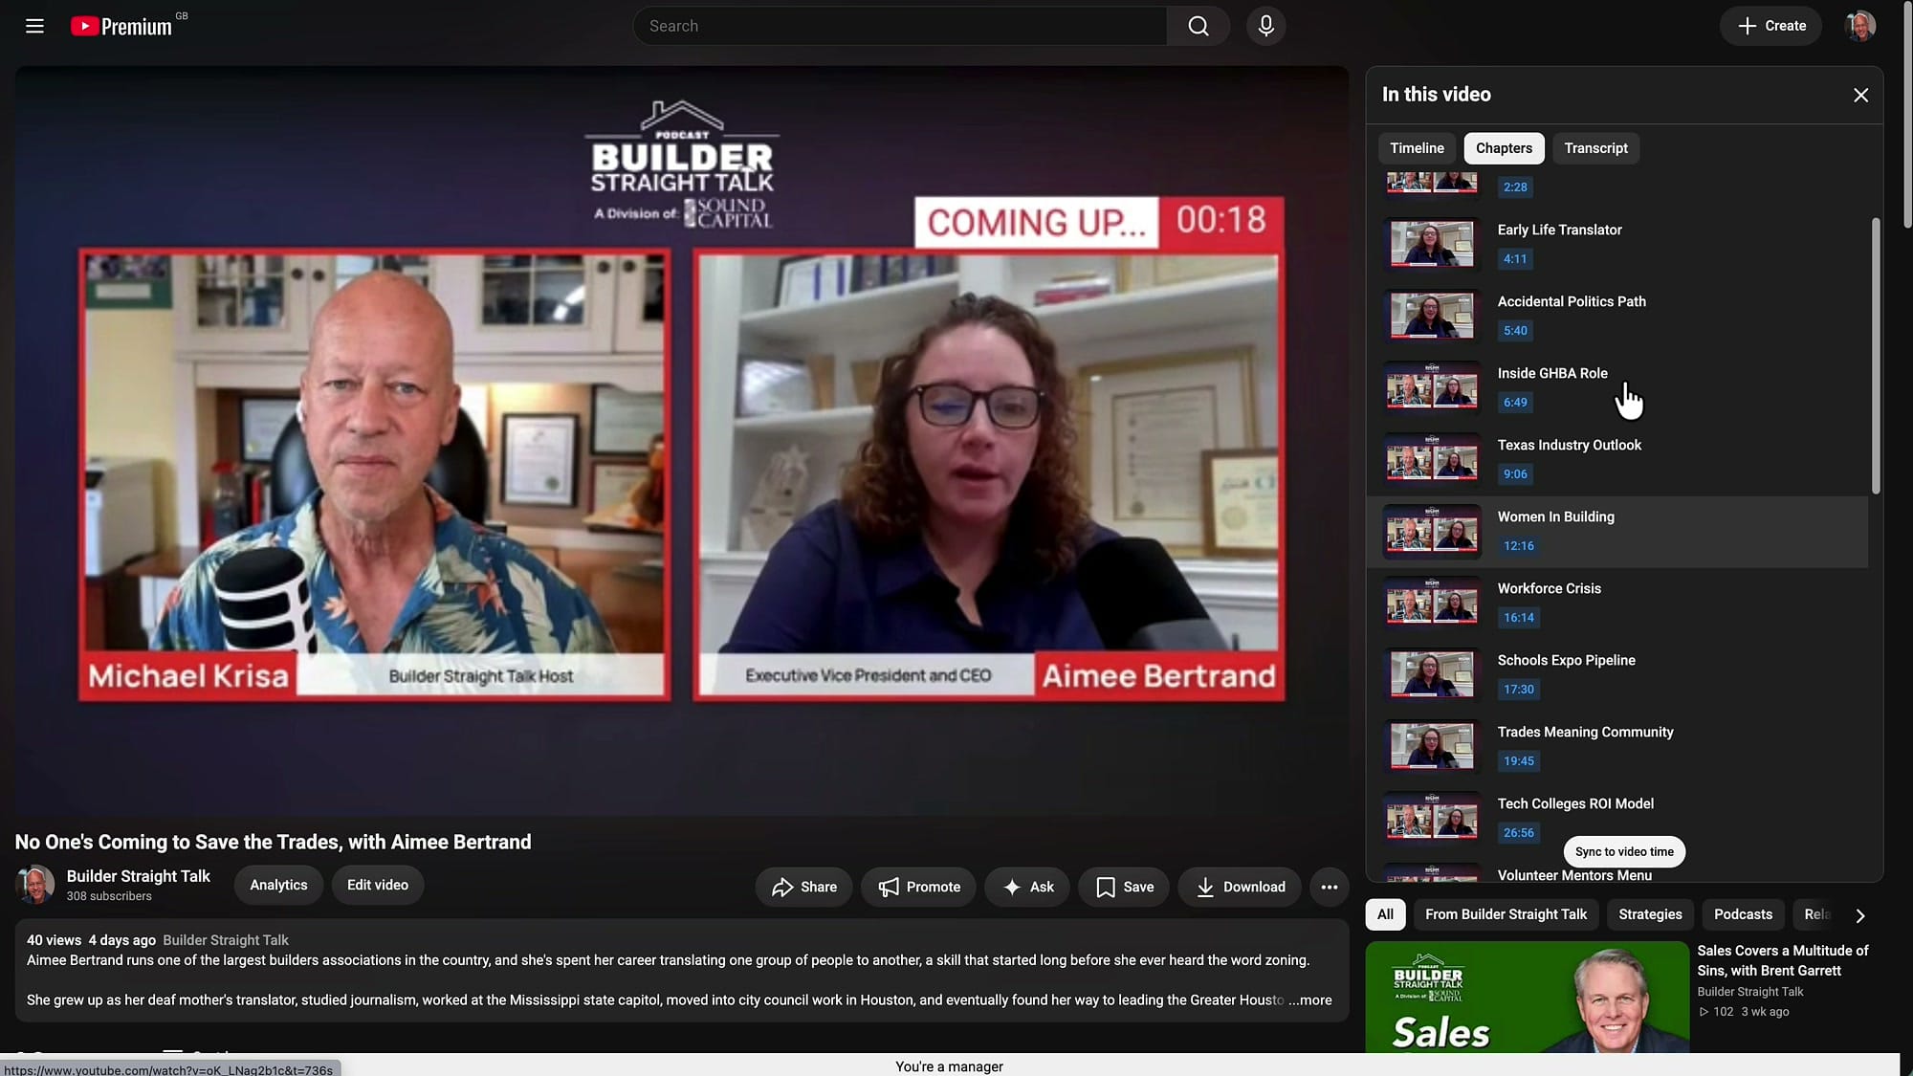Promote this video

pos(918,887)
